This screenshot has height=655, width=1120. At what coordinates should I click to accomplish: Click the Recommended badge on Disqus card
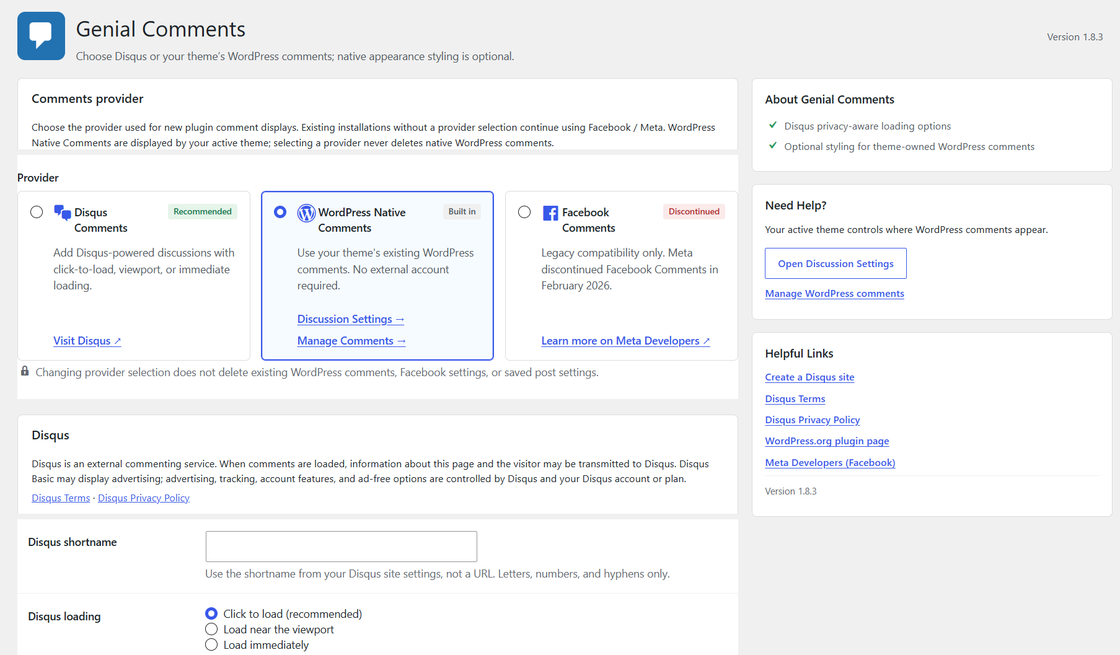coord(203,211)
